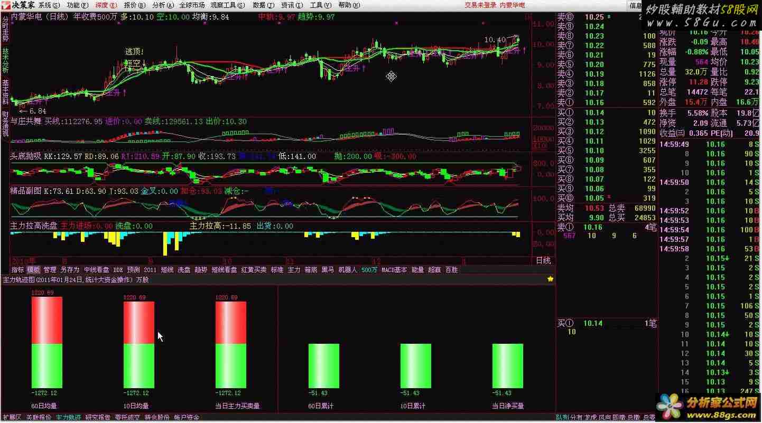The width and height of the screenshot is (762, 423).
Task: Select the 指标 tab
Action: (18, 270)
